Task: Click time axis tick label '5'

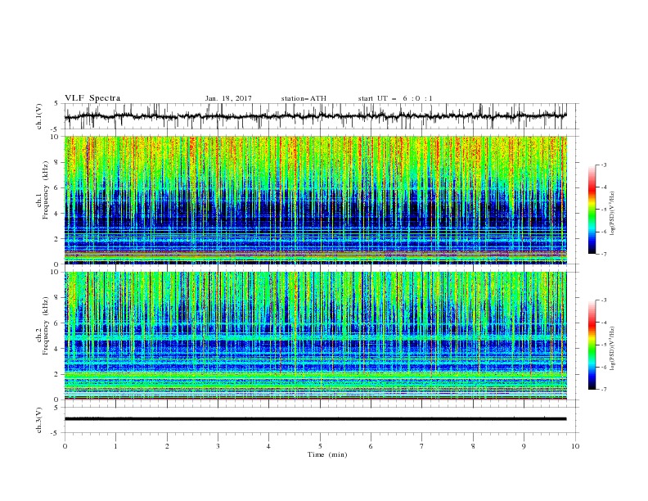Action: click(x=320, y=446)
